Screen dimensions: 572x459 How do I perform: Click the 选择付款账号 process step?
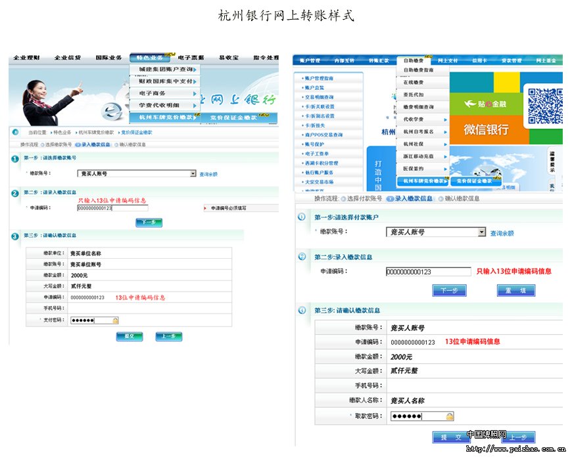pos(362,199)
